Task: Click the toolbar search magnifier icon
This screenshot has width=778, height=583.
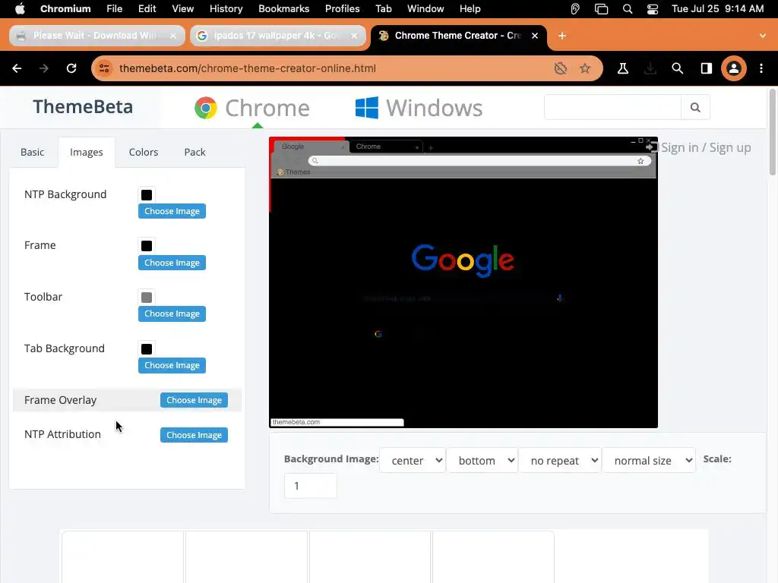Action: 677,68
